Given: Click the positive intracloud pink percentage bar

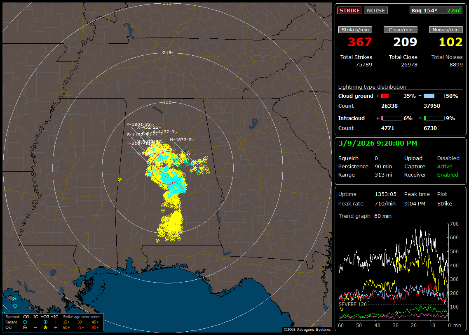Looking at the screenshot, I should coord(391,118).
